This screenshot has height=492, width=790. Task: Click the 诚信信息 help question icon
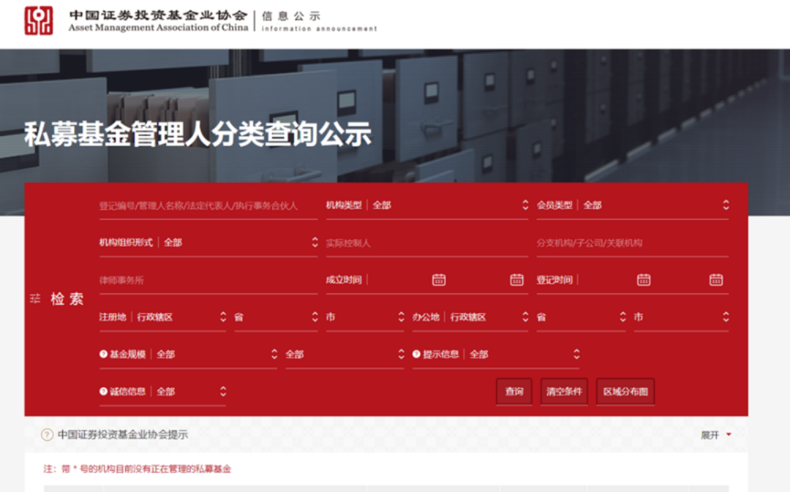[103, 391]
